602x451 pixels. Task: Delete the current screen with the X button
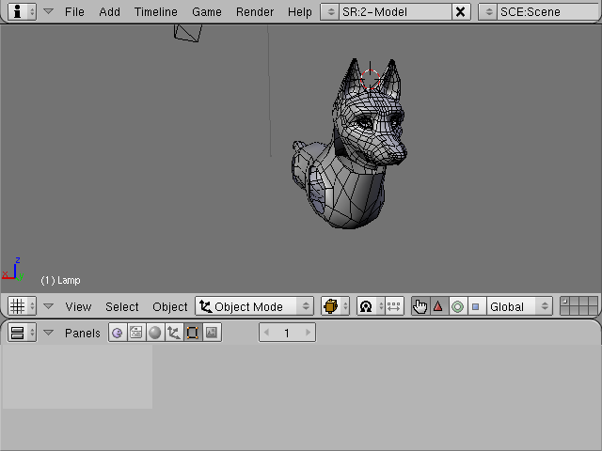pos(461,12)
